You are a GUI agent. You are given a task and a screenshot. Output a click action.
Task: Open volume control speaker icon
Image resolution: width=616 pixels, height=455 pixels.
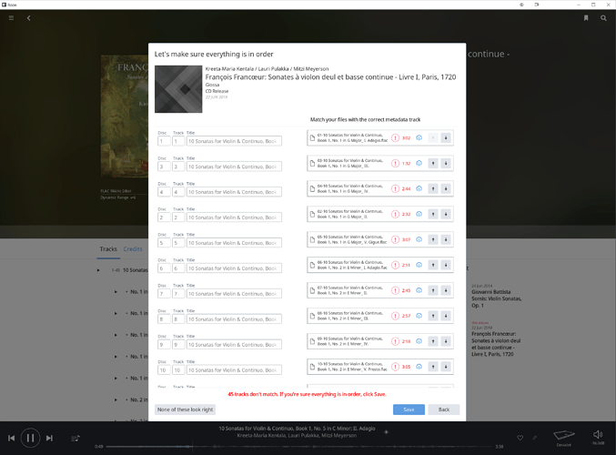[598, 434]
